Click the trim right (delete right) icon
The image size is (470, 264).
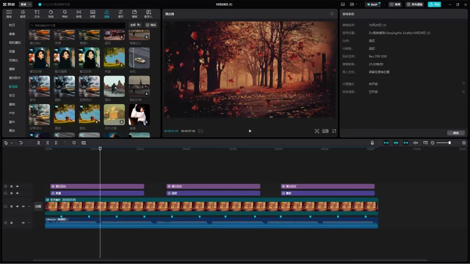[x=56, y=143]
